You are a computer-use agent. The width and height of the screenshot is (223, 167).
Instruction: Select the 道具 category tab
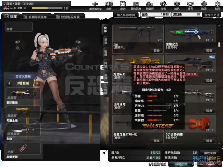click(x=106, y=77)
